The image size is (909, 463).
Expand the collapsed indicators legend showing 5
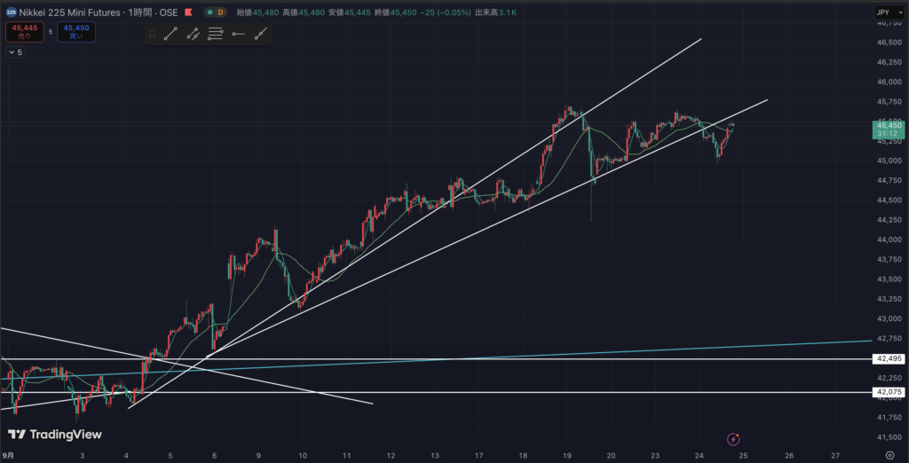coord(15,52)
